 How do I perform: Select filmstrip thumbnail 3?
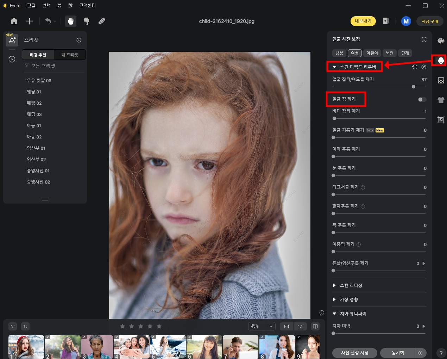click(97, 347)
